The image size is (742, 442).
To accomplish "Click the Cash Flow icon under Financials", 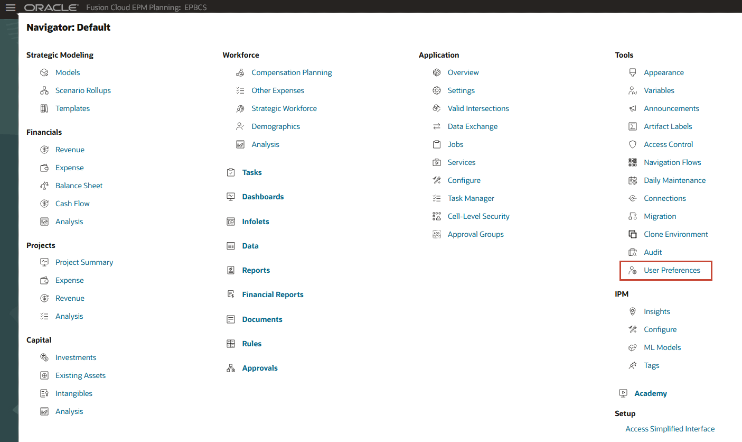I will (45, 204).
